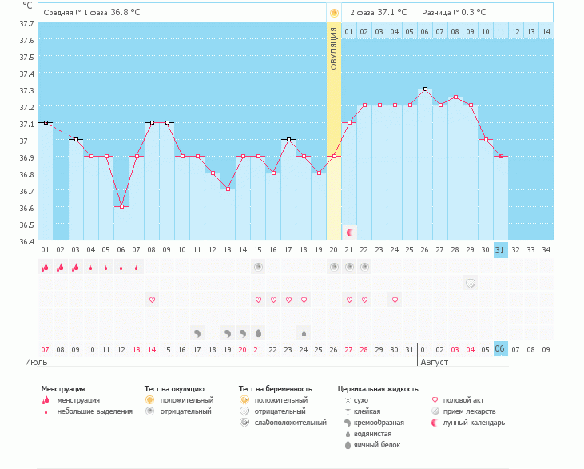Click negative ovulation test icon on day 15
The image size is (584, 469).
click(x=258, y=267)
